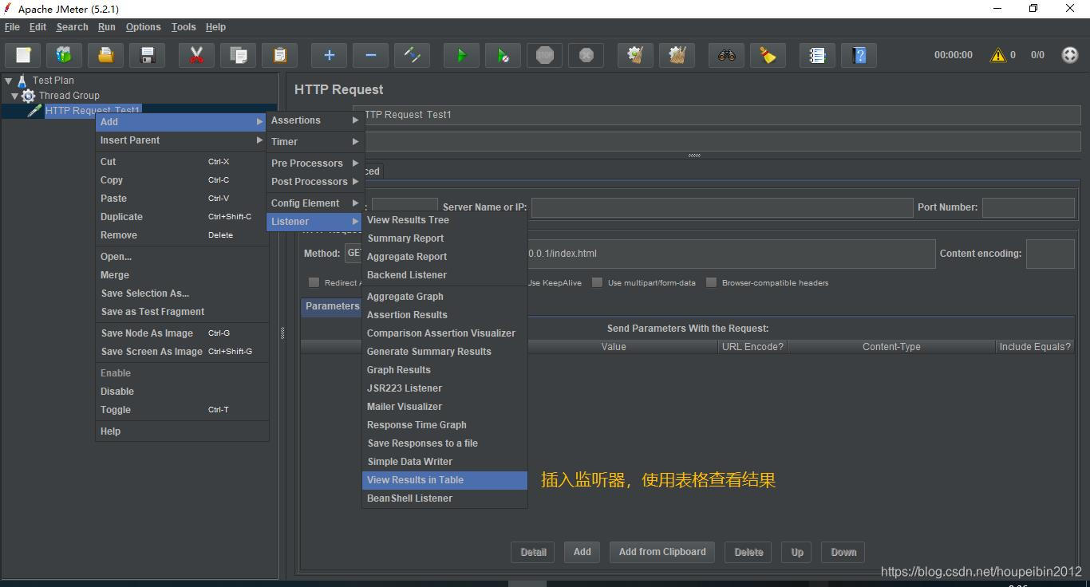The width and height of the screenshot is (1090, 587).
Task: Click the Server Name or IP field
Action: tap(722, 207)
